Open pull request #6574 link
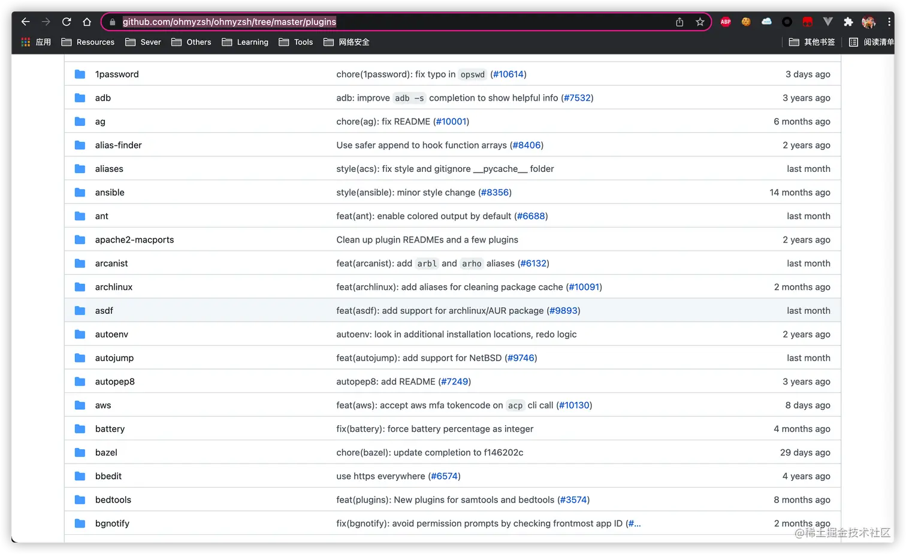This screenshot has height=554, width=906. coord(444,476)
